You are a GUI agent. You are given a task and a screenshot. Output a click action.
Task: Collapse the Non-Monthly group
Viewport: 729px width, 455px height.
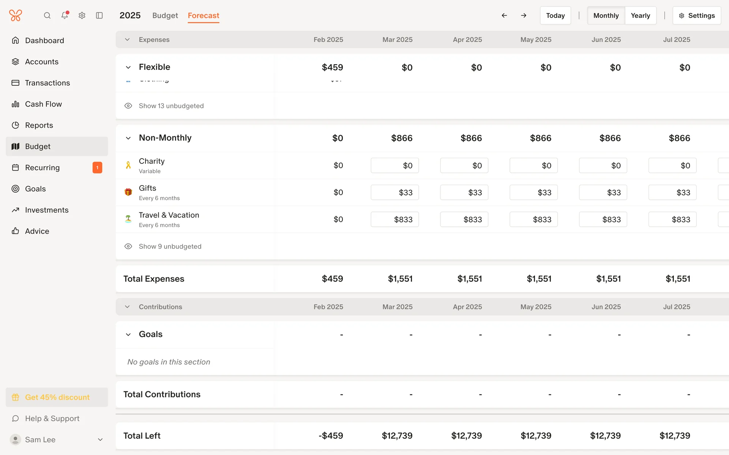[128, 138]
